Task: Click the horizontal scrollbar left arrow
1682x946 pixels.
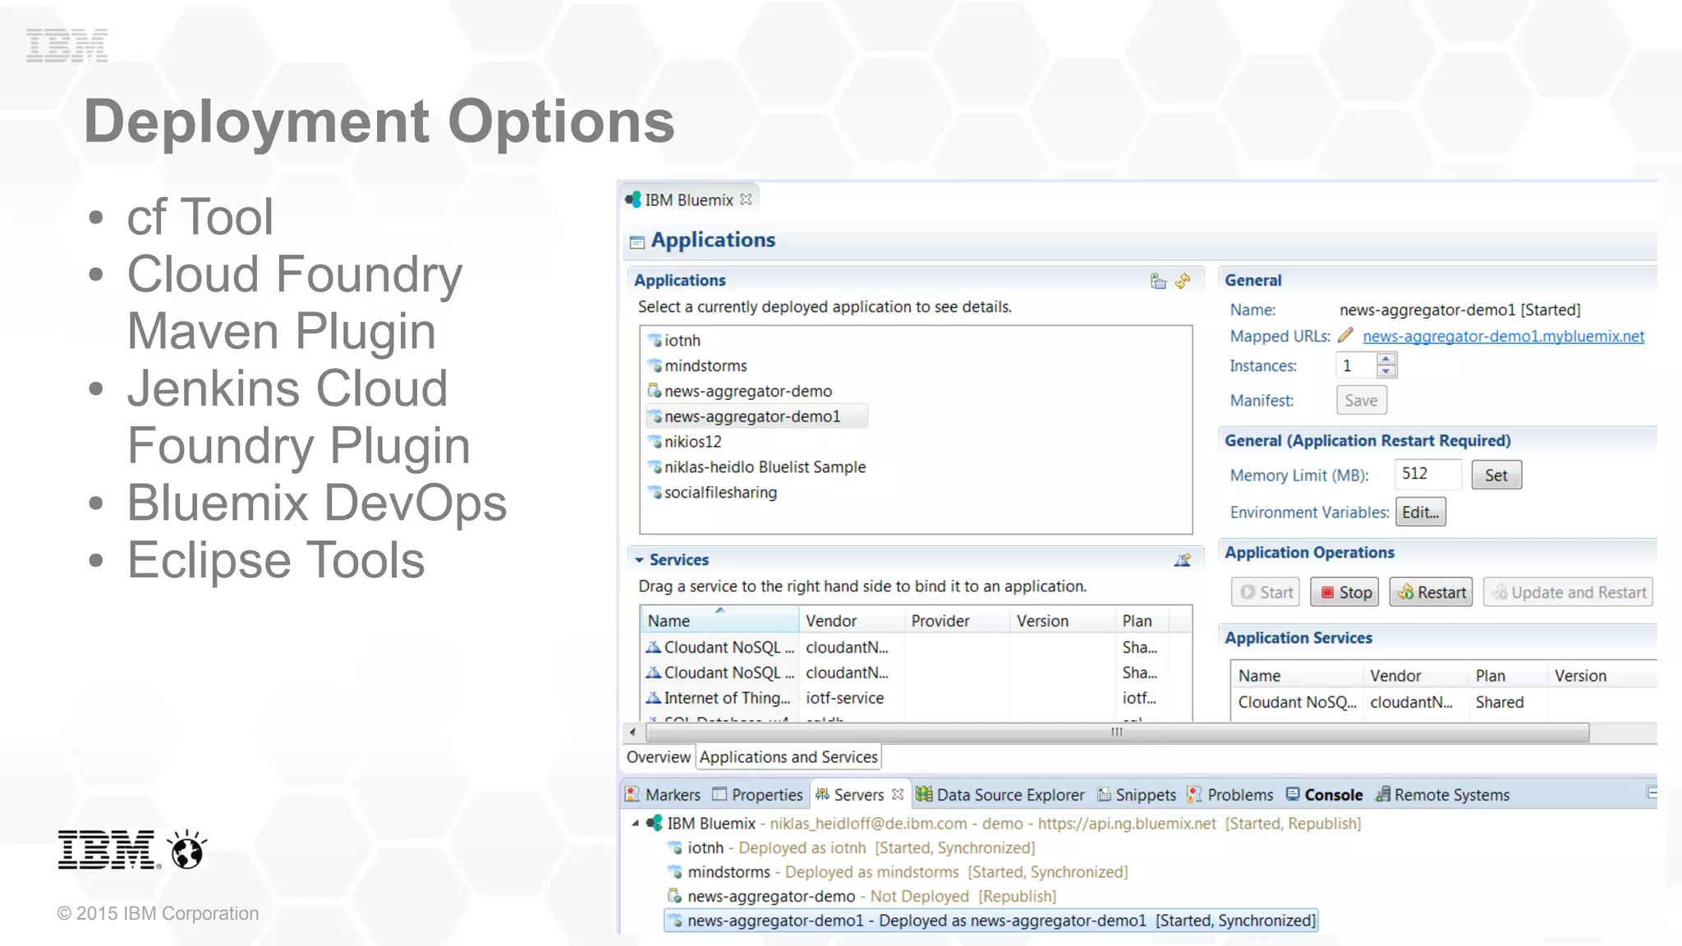Action: pos(632,732)
